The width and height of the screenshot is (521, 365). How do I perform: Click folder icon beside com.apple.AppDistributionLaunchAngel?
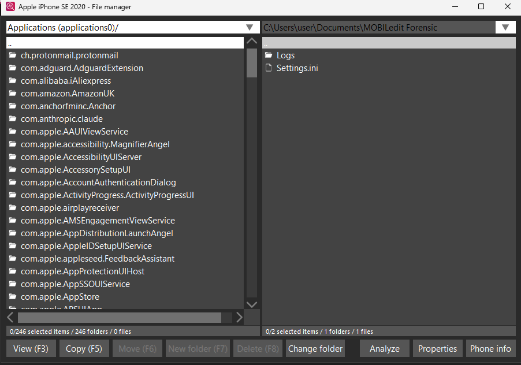click(13, 233)
